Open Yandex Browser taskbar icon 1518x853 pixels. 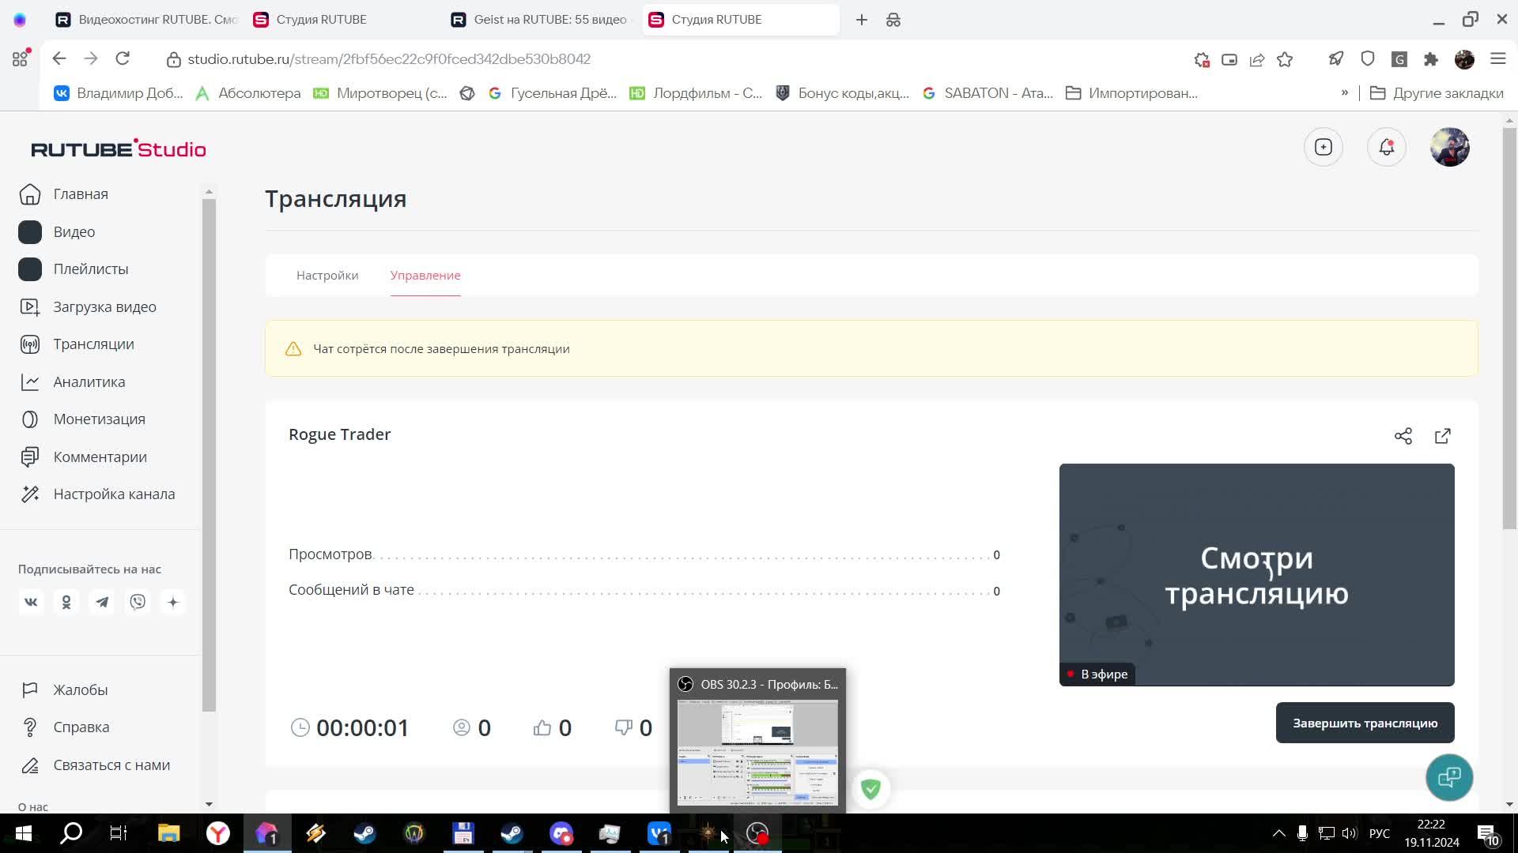click(218, 834)
